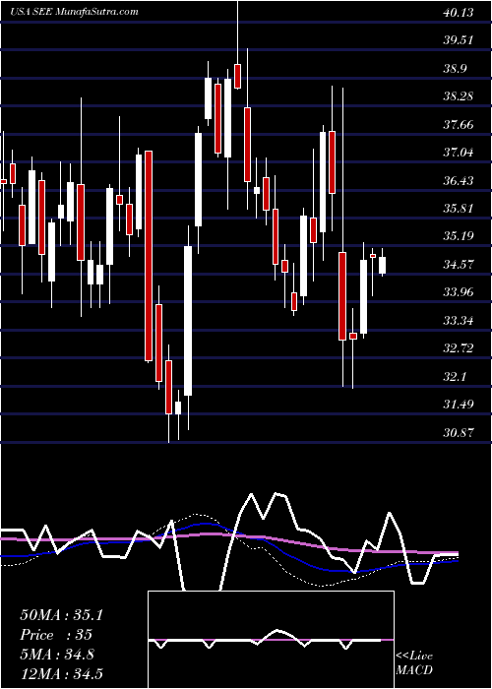
Task: Click the Live MACD inset chart
Action: pos(271,640)
